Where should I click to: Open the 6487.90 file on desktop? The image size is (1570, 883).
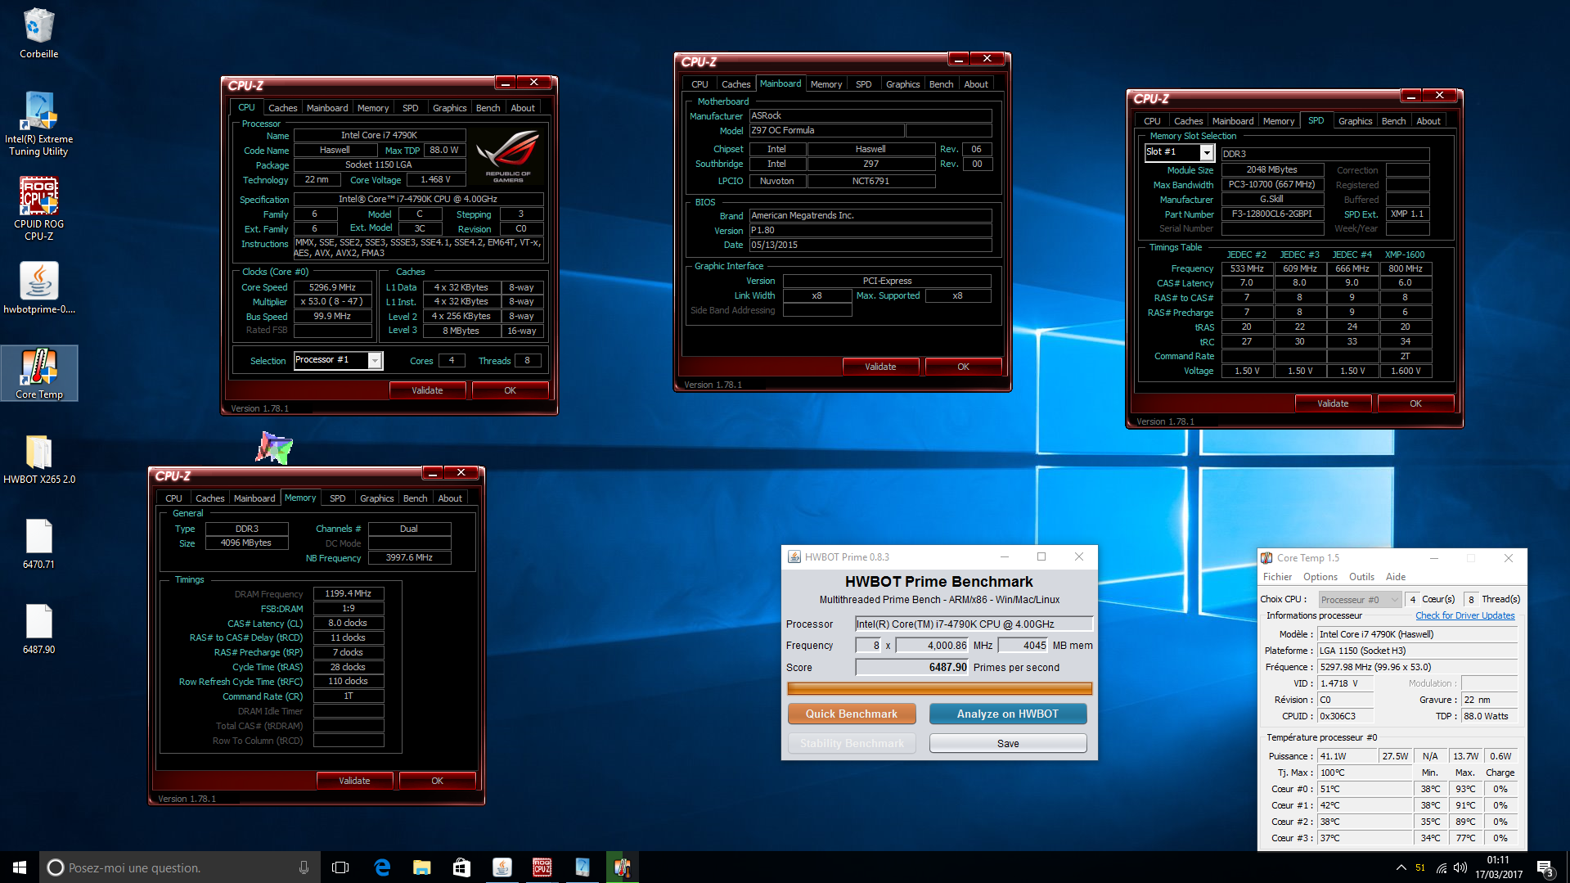[x=38, y=629]
